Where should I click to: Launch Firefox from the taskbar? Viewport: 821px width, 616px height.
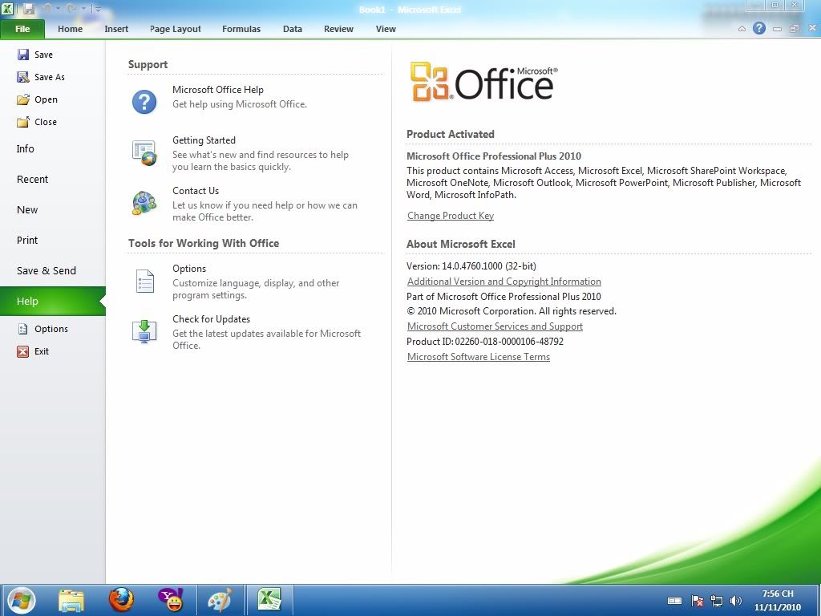pos(121,600)
